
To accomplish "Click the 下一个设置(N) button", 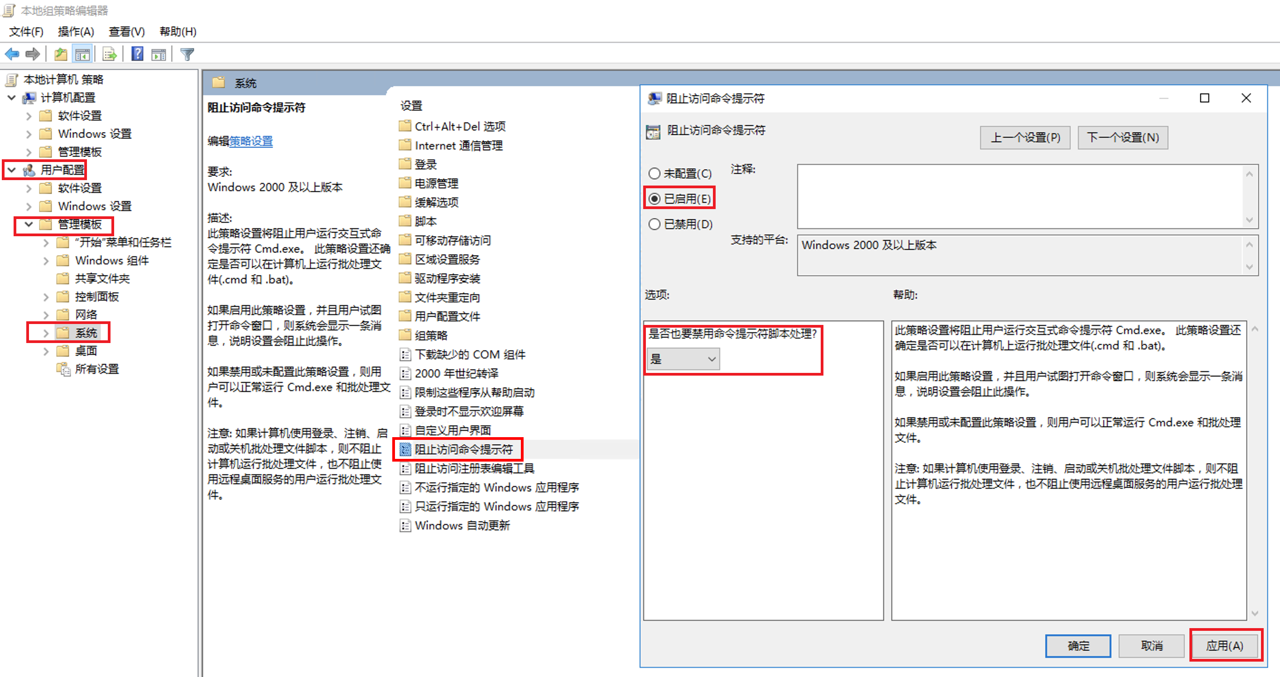I will click(1123, 138).
